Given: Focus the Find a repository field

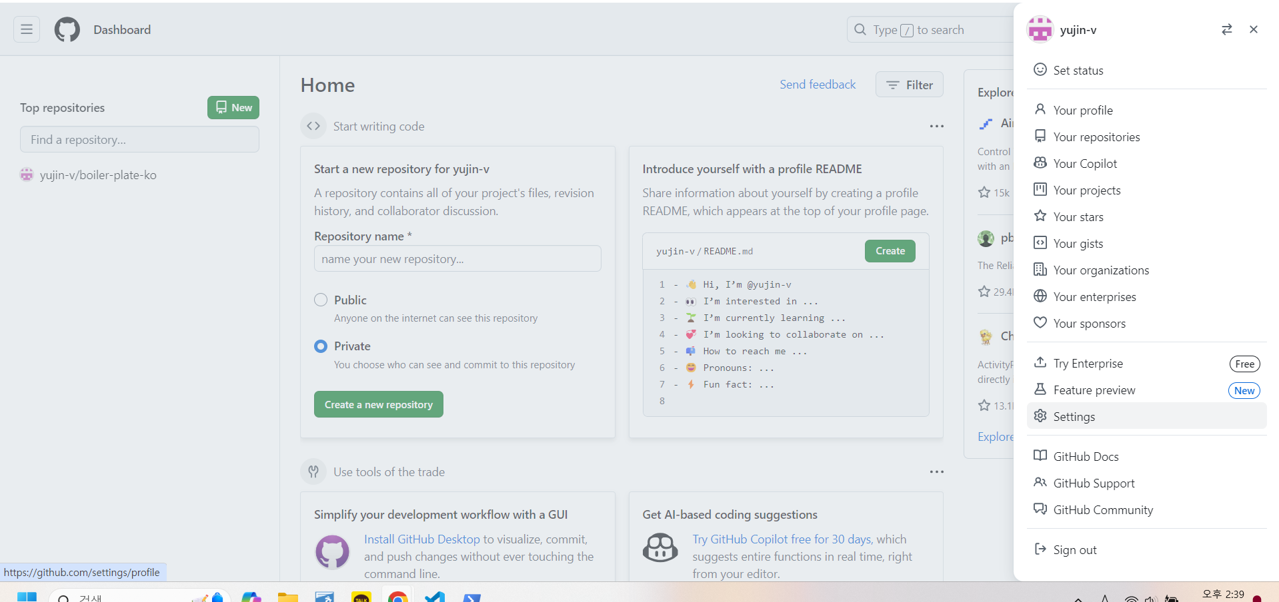Looking at the screenshot, I should [x=139, y=139].
